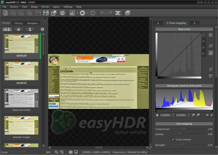Click the Undo arrow in toolbar
This screenshot has height=155, width=218.
tap(103, 13)
